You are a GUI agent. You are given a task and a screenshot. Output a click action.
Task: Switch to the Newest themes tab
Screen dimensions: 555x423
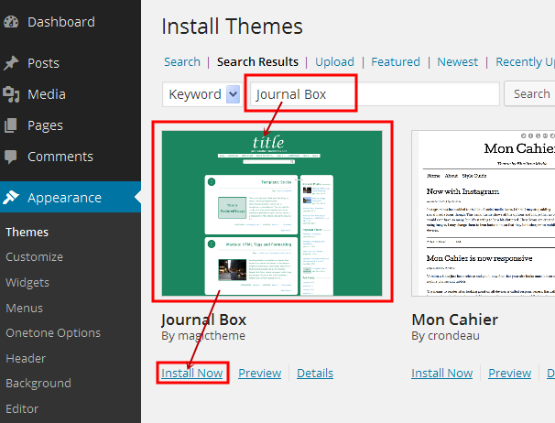(x=457, y=62)
